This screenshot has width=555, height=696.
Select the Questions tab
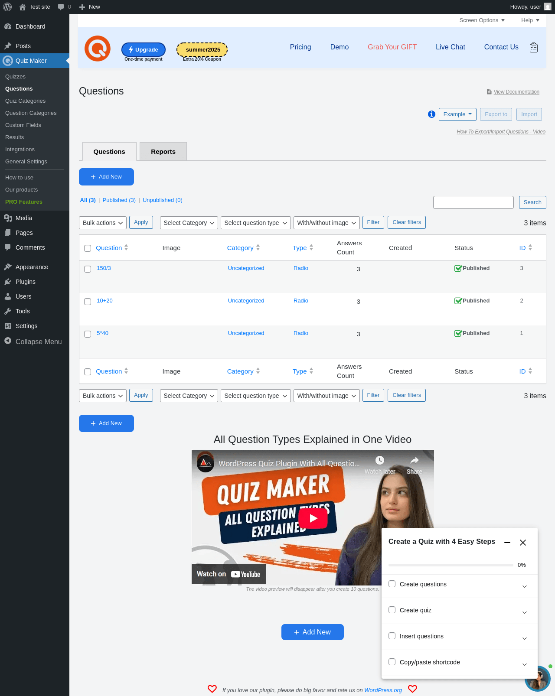[x=109, y=152]
